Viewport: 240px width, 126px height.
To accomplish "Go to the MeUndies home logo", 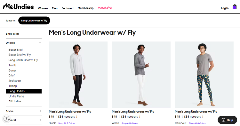I will point(18,7).
